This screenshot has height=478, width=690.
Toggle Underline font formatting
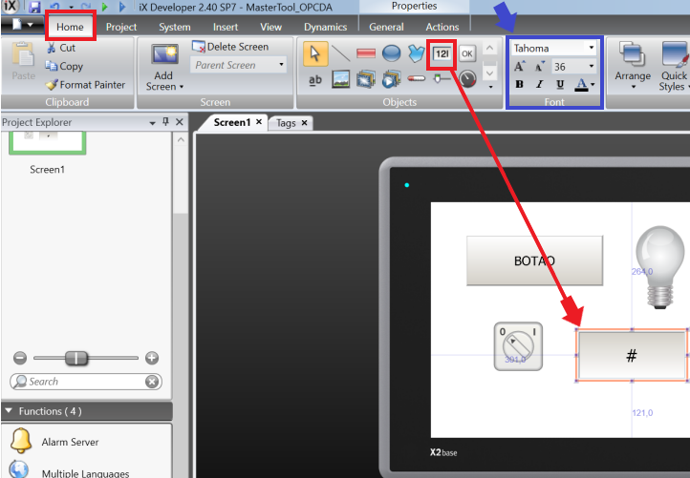(559, 85)
